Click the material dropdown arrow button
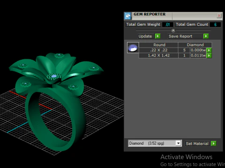225x168 pixels. click(178, 143)
